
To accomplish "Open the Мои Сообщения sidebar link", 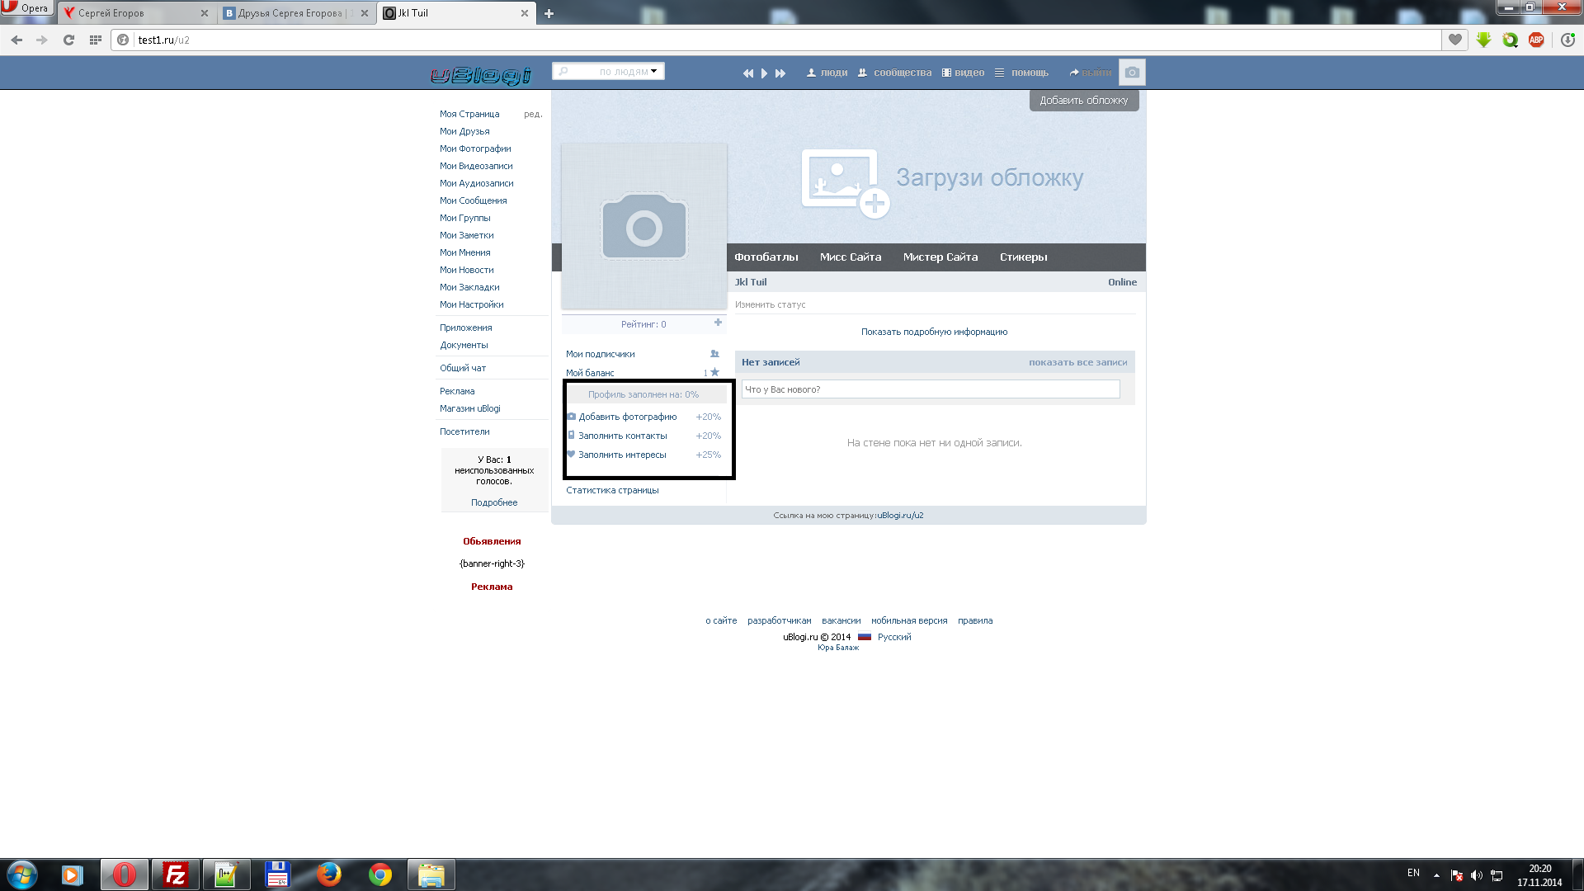I will [473, 200].
